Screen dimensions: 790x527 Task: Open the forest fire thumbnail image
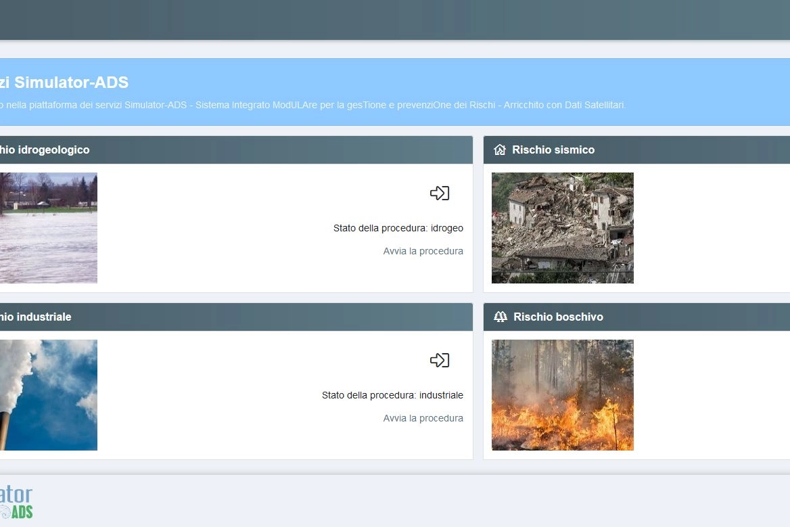[x=562, y=395]
